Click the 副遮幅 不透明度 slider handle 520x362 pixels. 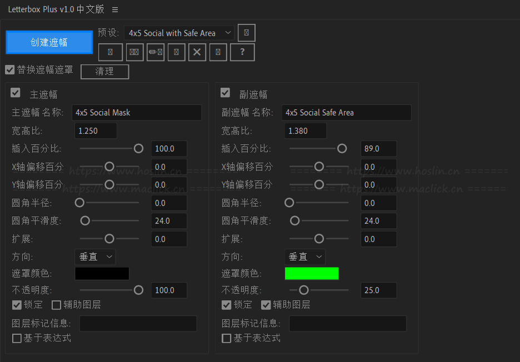point(303,290)
